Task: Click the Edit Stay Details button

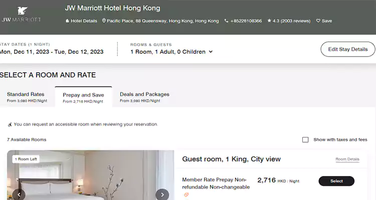Action: [x=347, y=49]
